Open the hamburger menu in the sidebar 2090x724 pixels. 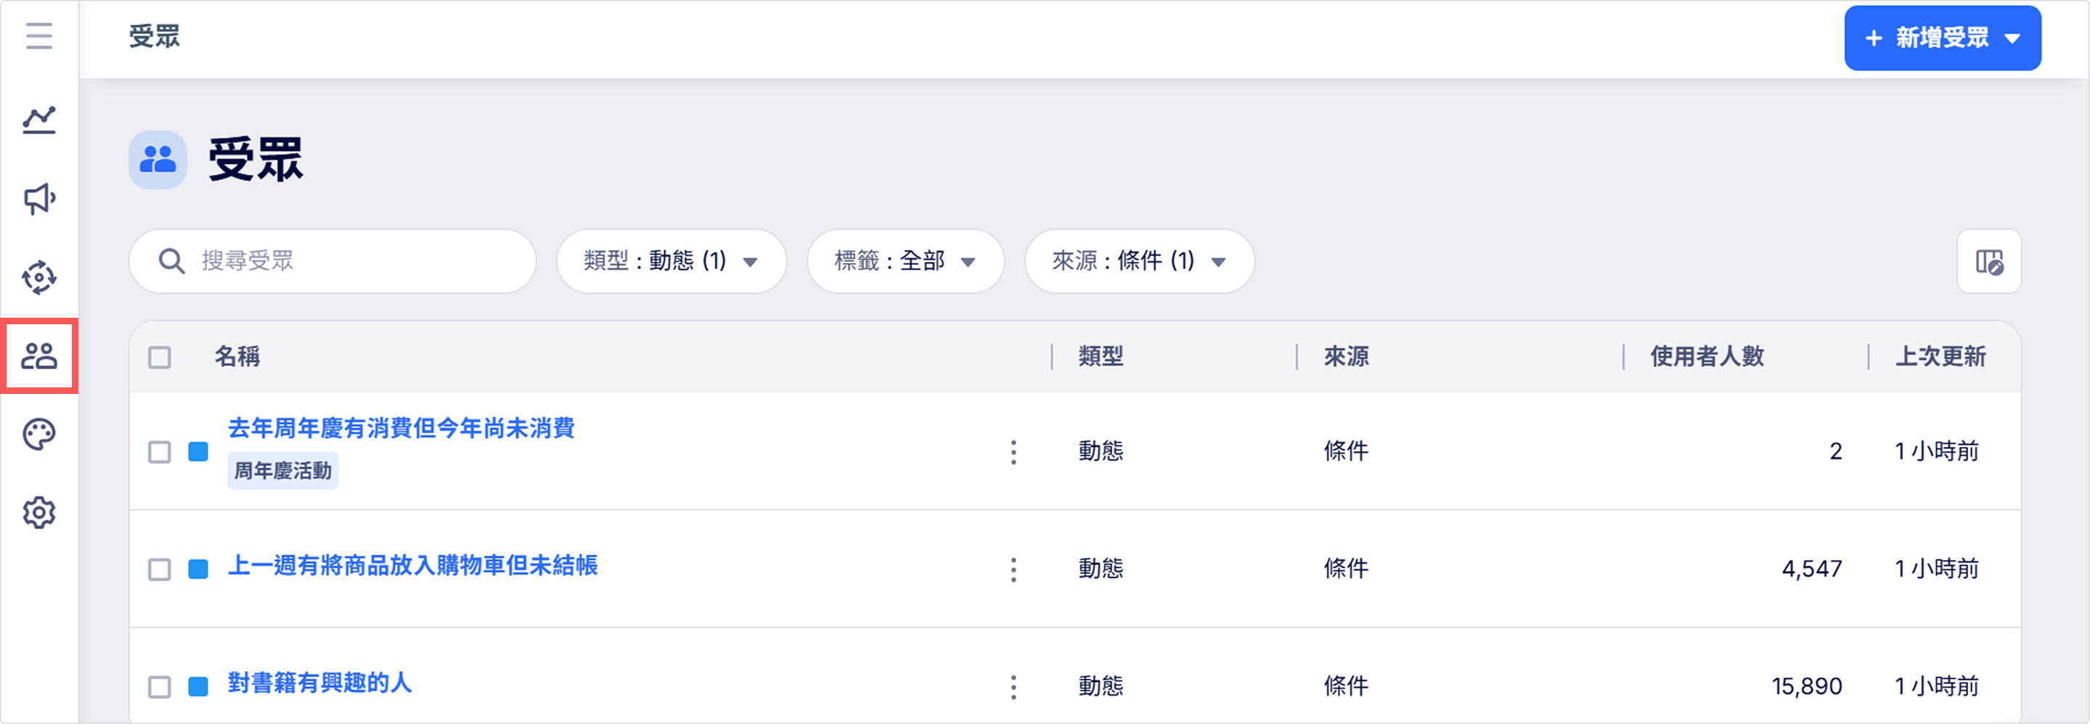coord(39,36)
